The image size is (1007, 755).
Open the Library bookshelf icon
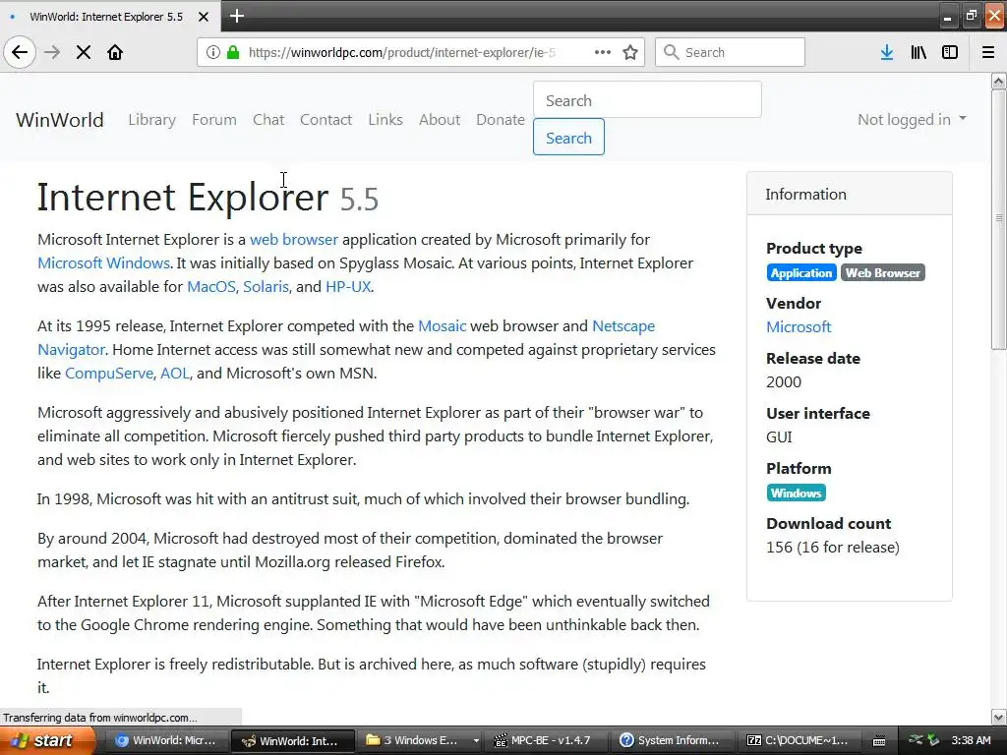point(918,52)
